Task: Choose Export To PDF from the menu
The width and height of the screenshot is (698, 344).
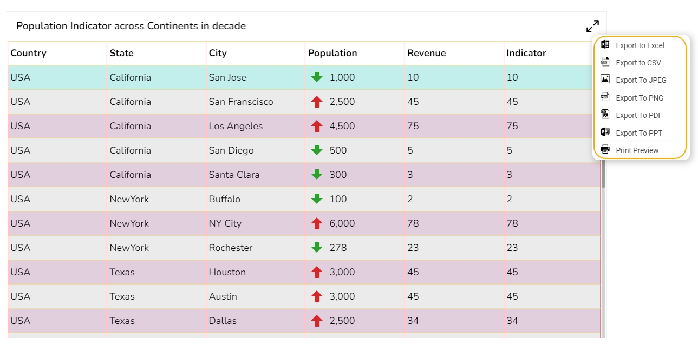Action: pos(639,115)
